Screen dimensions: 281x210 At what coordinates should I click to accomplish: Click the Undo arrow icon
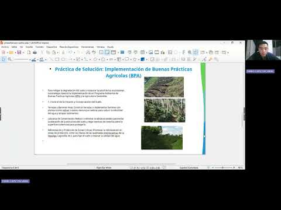tap(70, 52)
